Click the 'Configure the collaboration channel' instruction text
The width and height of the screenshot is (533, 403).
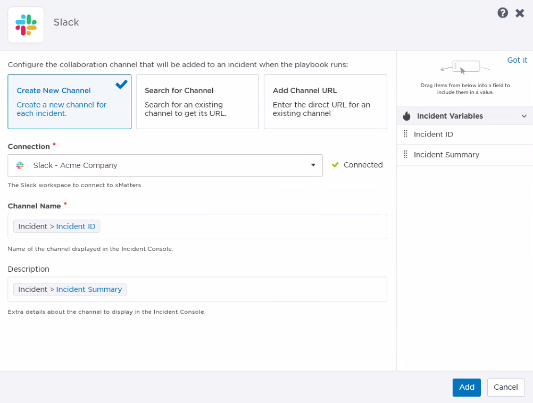coord(178,64)
